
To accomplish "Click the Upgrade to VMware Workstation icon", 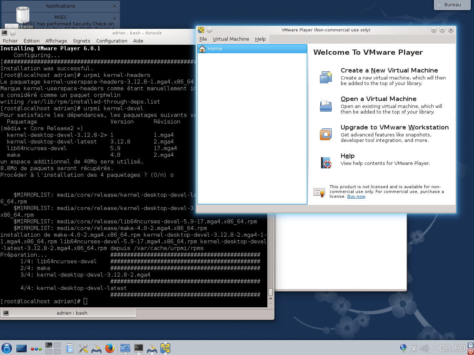I will [326, 134].
